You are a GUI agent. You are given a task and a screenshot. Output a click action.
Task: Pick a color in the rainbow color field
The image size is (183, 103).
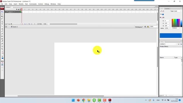(x=176, y=23)
